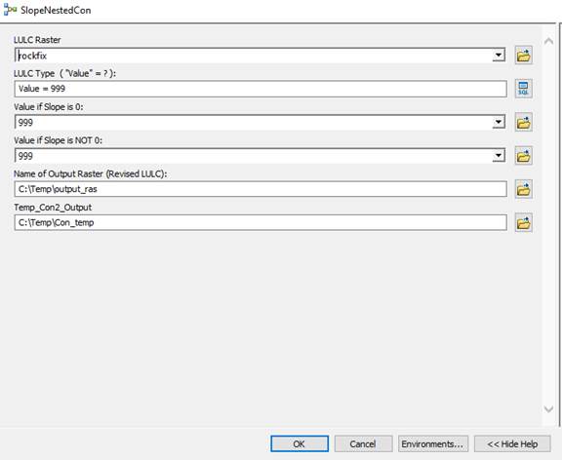Click the Temp_Con2_Output path field
This screenshot has height=460, width=562.
pos(261,222)
